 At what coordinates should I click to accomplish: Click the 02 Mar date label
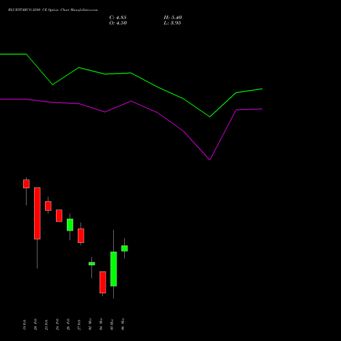(x=90, y=324)
